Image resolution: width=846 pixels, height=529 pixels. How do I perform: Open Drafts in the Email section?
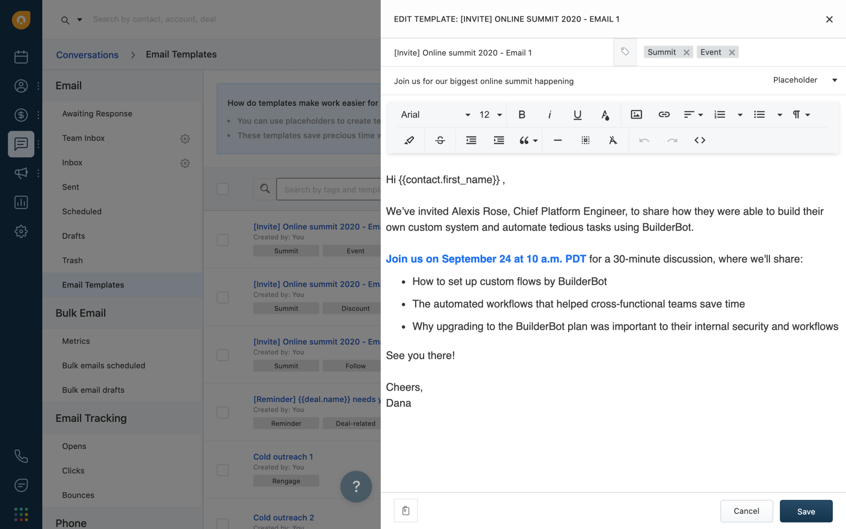click(x=74, y=236)
